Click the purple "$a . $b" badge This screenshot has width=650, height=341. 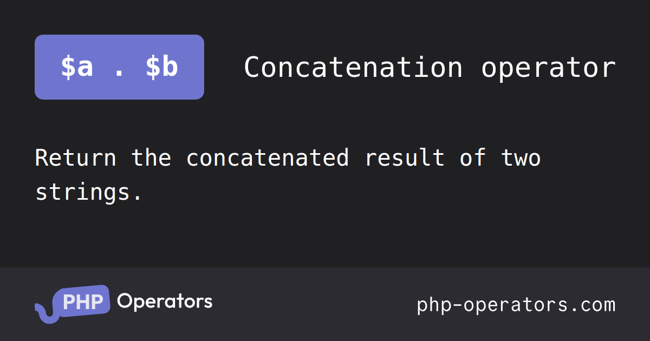coord(119,67)
